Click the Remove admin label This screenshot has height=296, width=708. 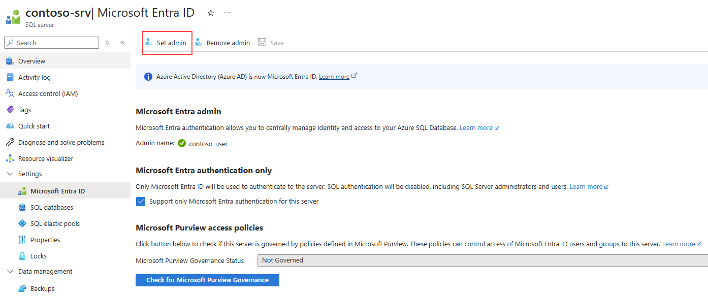point(228,43)
